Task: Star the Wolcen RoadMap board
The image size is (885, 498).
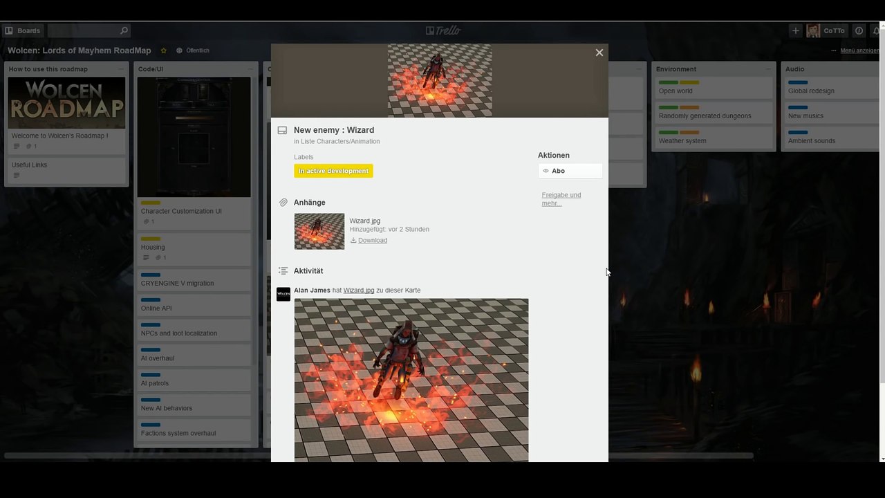Action: (164, 50)
